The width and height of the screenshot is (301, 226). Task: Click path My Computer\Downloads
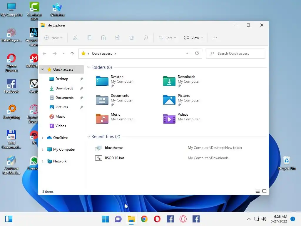point(208,158)
